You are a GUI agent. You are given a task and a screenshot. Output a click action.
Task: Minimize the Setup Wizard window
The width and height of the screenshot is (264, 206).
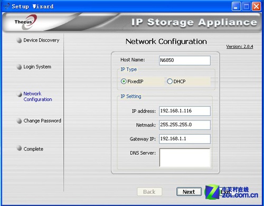coord(236,7)
